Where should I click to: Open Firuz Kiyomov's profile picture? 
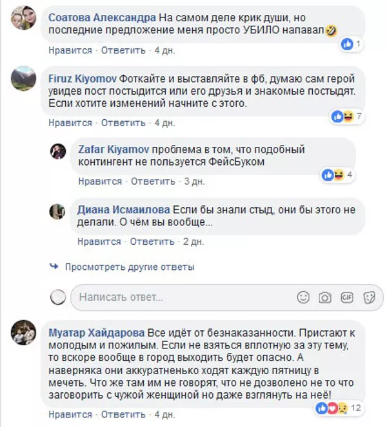(25, 79)
